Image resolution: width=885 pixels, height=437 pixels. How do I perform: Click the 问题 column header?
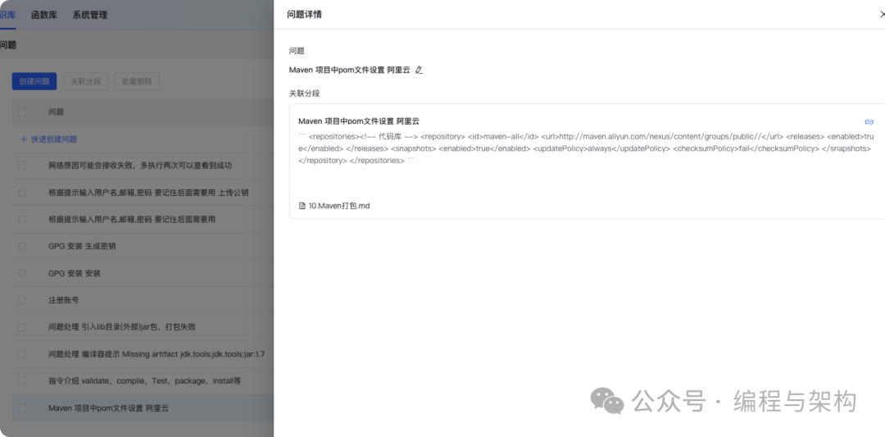pyautogui.click(x=56, y=112)
